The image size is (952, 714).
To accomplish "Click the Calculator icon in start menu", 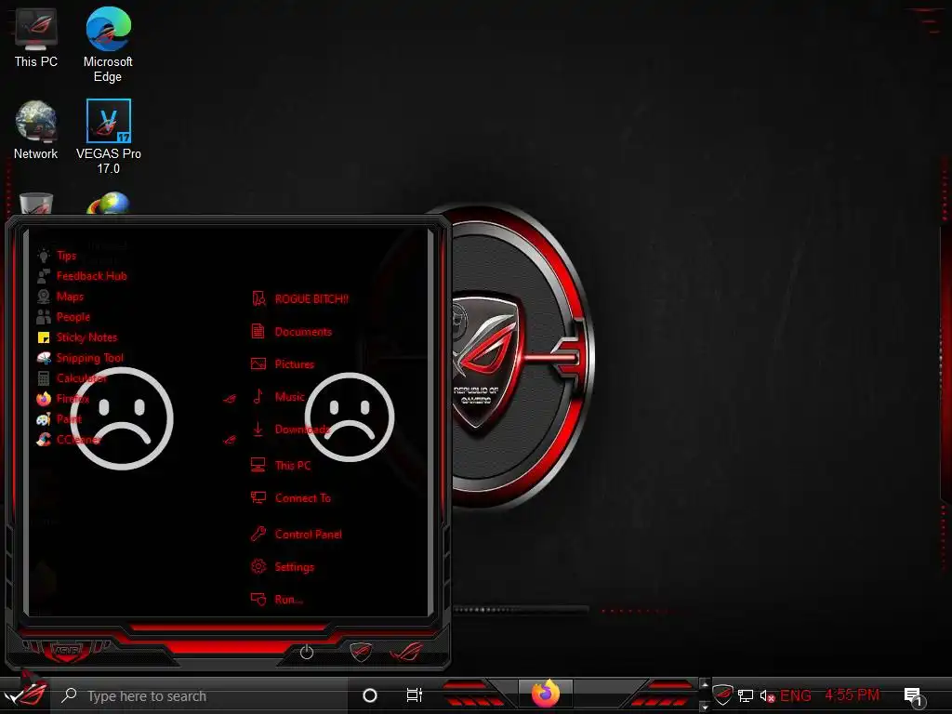I will click(44, 378).
